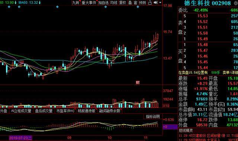
Task: Click the 加自选 add to watchlist button
Action: (103, 3)
